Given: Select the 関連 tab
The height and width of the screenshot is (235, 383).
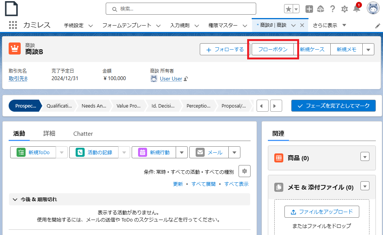Looking at the screenshot, I should [278, 133].
